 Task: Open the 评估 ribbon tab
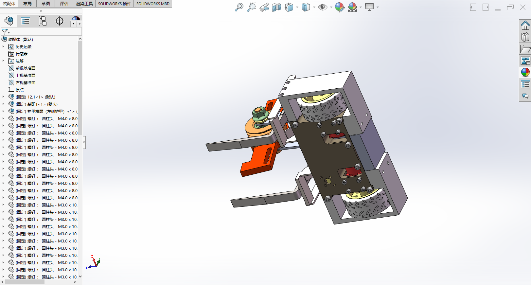tap(64, 4)
